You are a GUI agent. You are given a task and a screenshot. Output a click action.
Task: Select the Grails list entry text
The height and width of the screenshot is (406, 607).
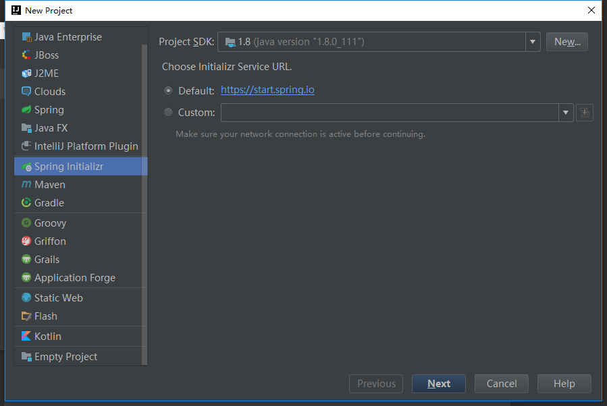47,260
